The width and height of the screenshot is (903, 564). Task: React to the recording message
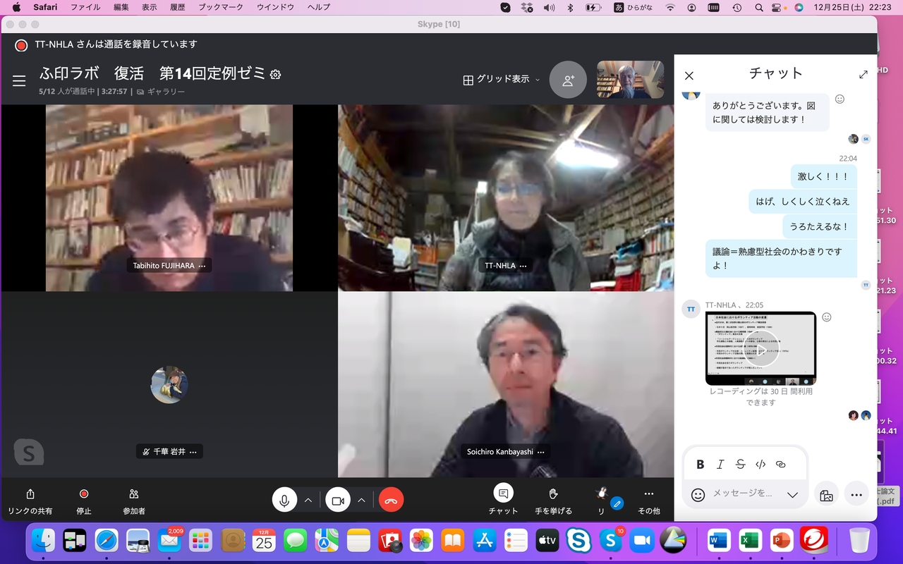[827, 317]
